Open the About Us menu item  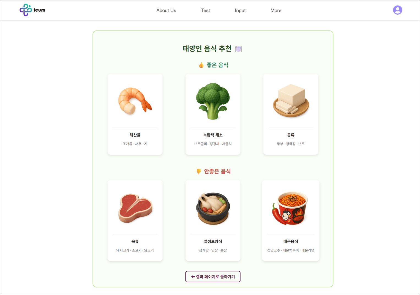point(166,10)
